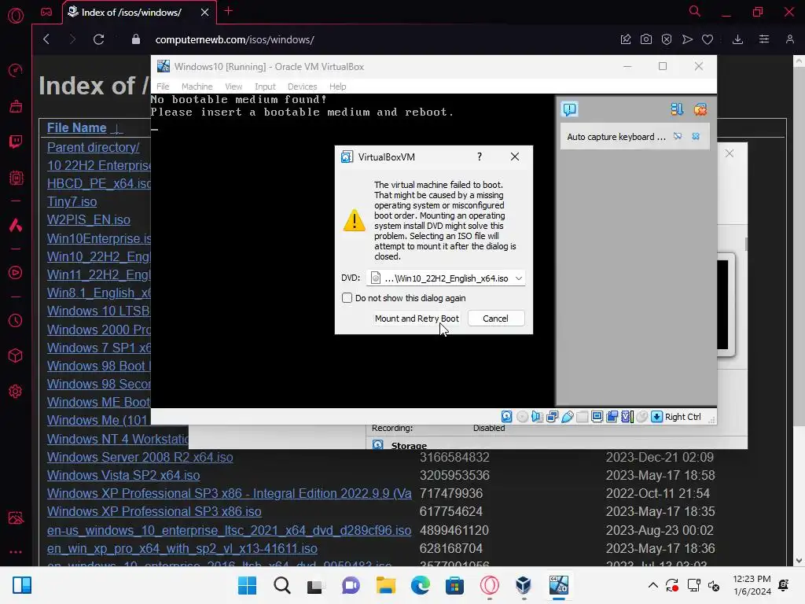Click the Storage section header in VirtualBox Manager
The width and height of the screenshot is (805, 604).
click(x=409, y=445)
